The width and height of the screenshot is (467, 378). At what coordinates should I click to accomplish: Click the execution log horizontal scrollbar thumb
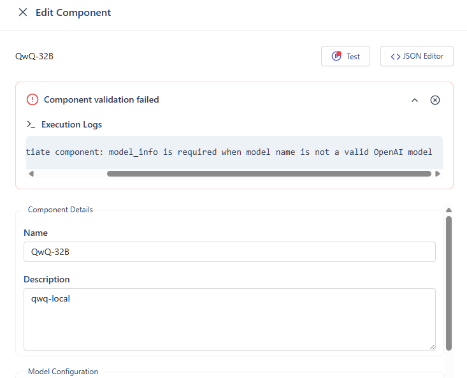[x=269, y=173]
